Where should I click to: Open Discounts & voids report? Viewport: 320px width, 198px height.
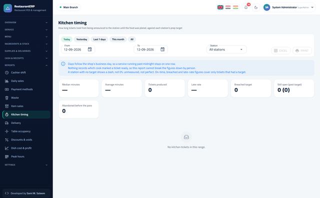coord(26,140)
